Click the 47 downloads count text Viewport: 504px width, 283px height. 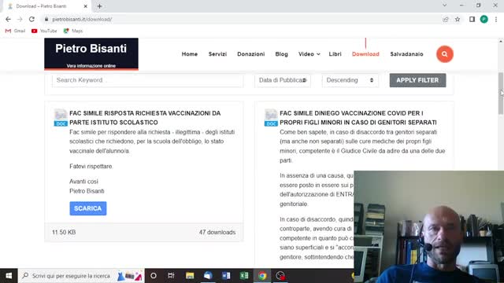pyautogui.click(x=217, y=233)
